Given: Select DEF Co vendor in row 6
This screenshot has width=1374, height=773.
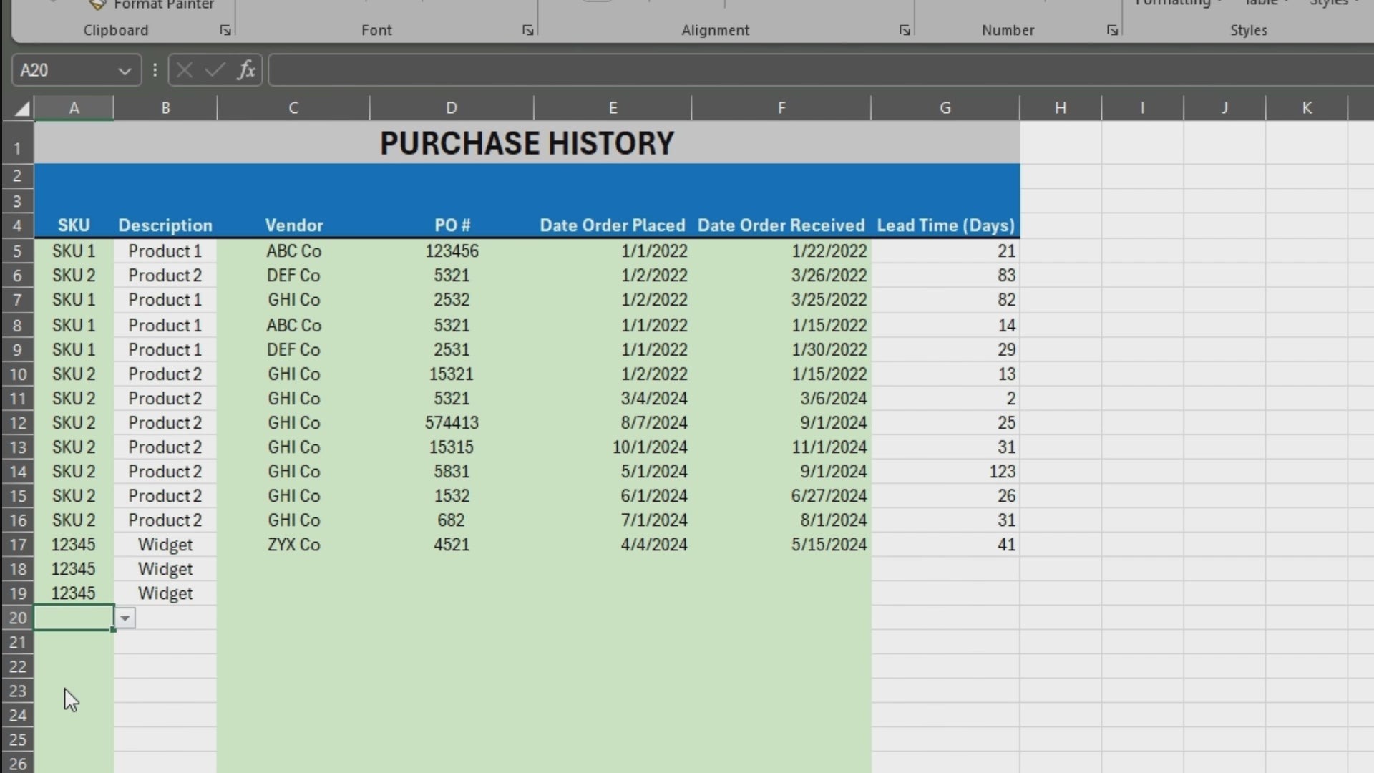Looking at the screenshot, I should [x=293, y=276].
